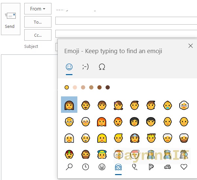Open the balloon celebrations emoji category
197x180 pixels.
(x=135, y=167)
